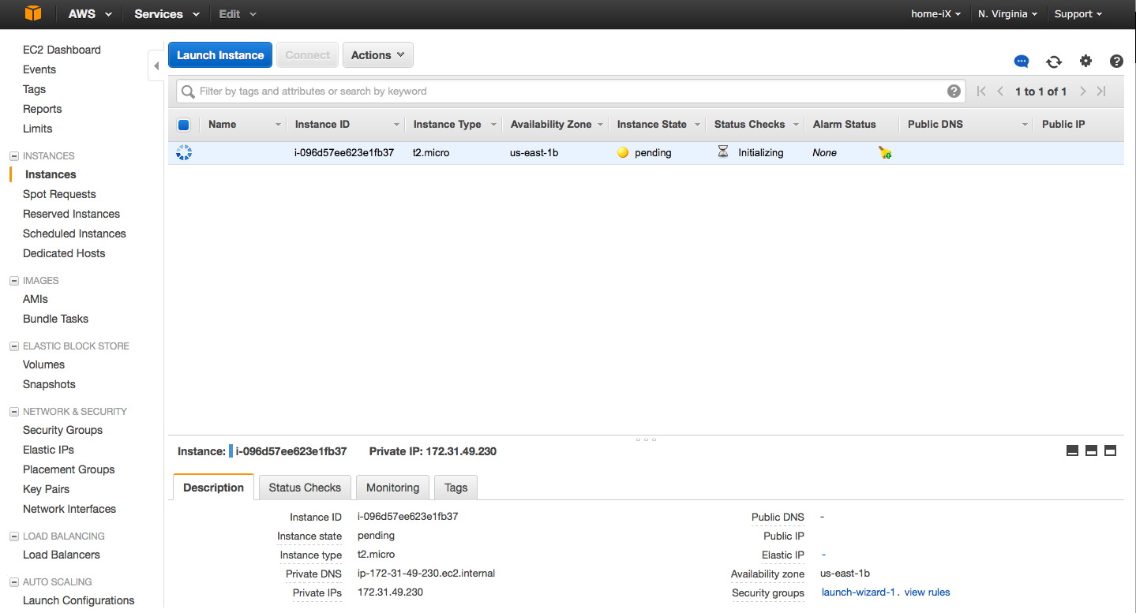Toggle the select-all instances checkbox
The image size is (1136, 613).
click(183, 125)
